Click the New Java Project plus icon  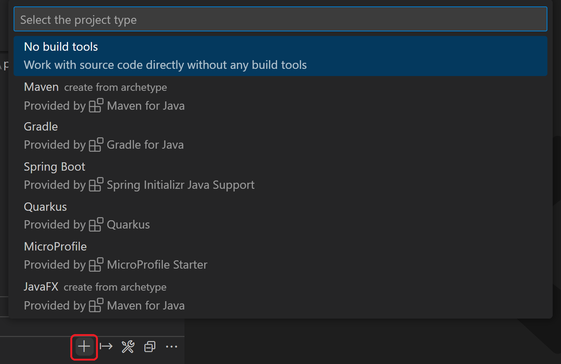(84, 346)
